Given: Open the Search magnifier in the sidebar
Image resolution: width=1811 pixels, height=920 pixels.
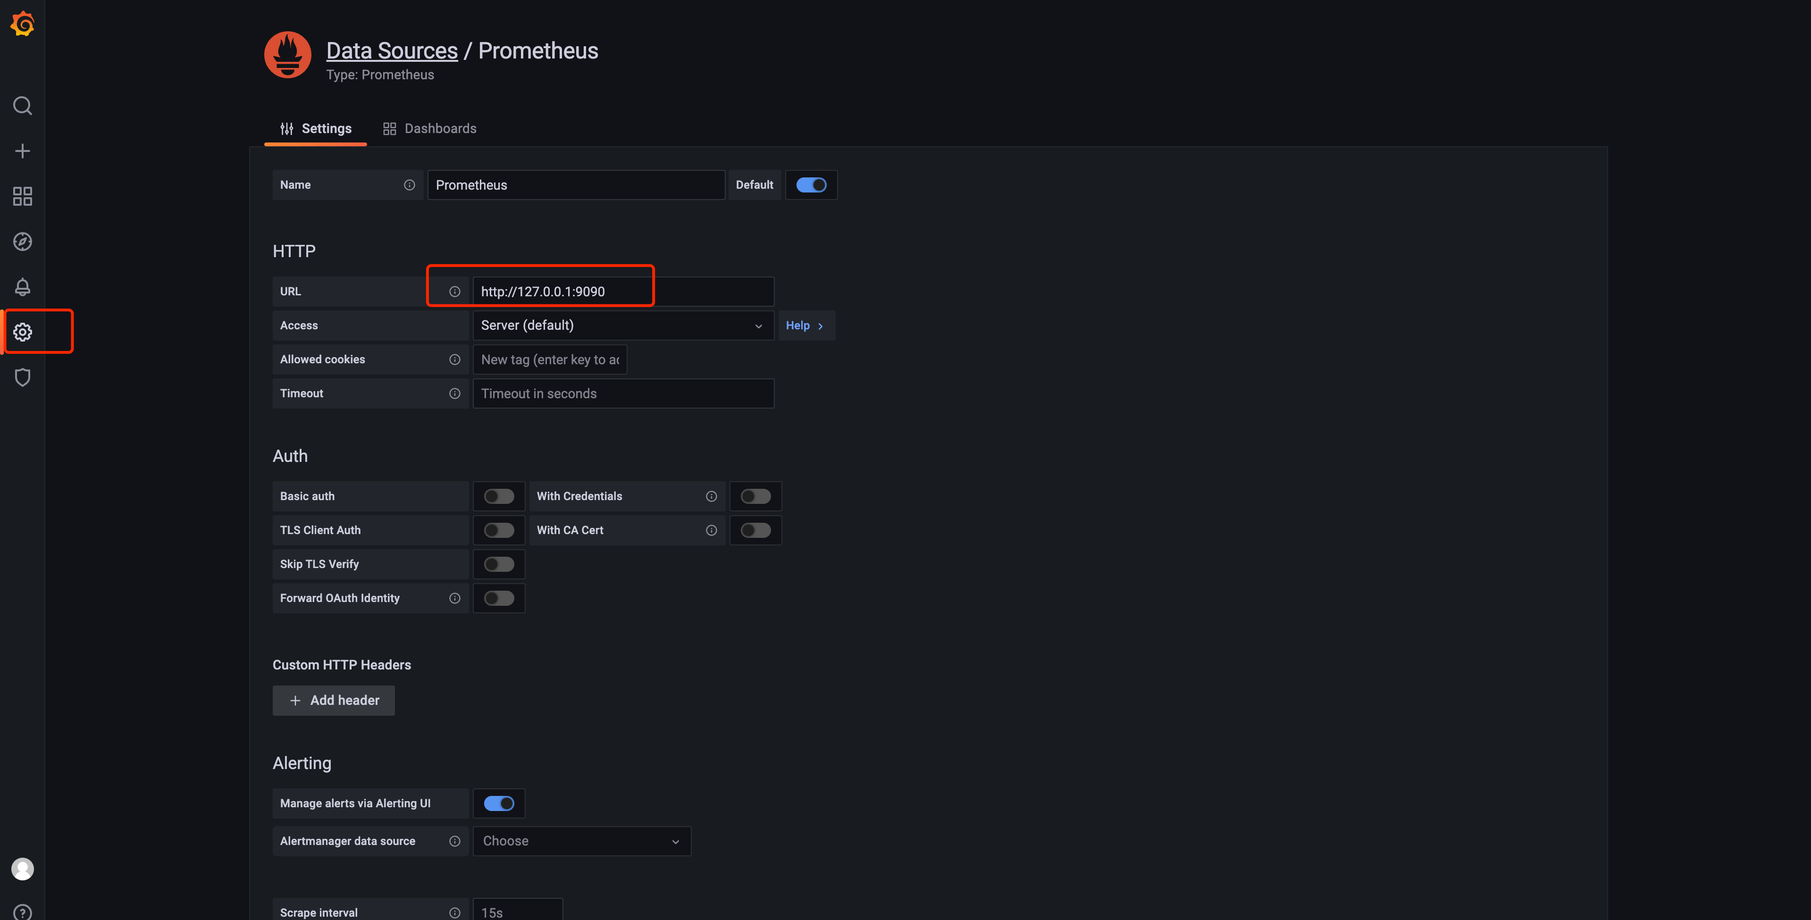Looking at the screenshot, I should (22, 105).
